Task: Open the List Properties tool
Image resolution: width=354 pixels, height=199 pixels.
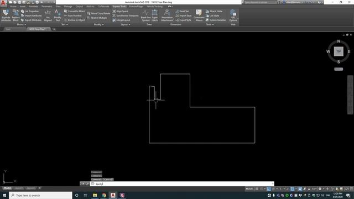Action: [x=30, y=11]
